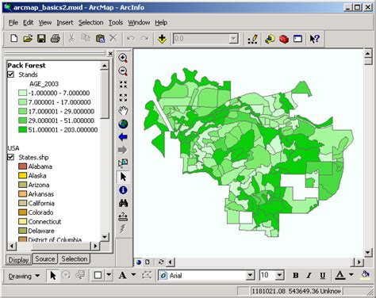Viewport: 376px width, 298px height.
Task: Click Fixed Zoom In arrows icon
Action: coord(123,85)
